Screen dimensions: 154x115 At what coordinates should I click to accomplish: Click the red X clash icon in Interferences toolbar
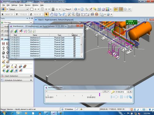tap(21, 31)
